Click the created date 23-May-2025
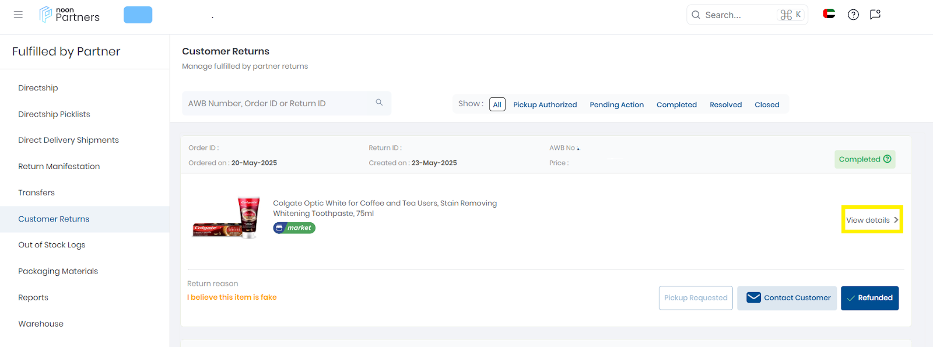 click(x=434, y=163)
